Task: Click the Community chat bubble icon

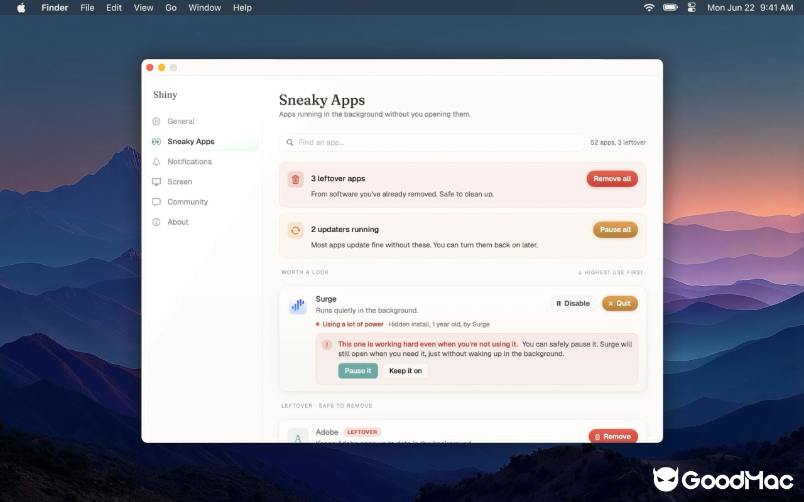Action: coord(156,202)
